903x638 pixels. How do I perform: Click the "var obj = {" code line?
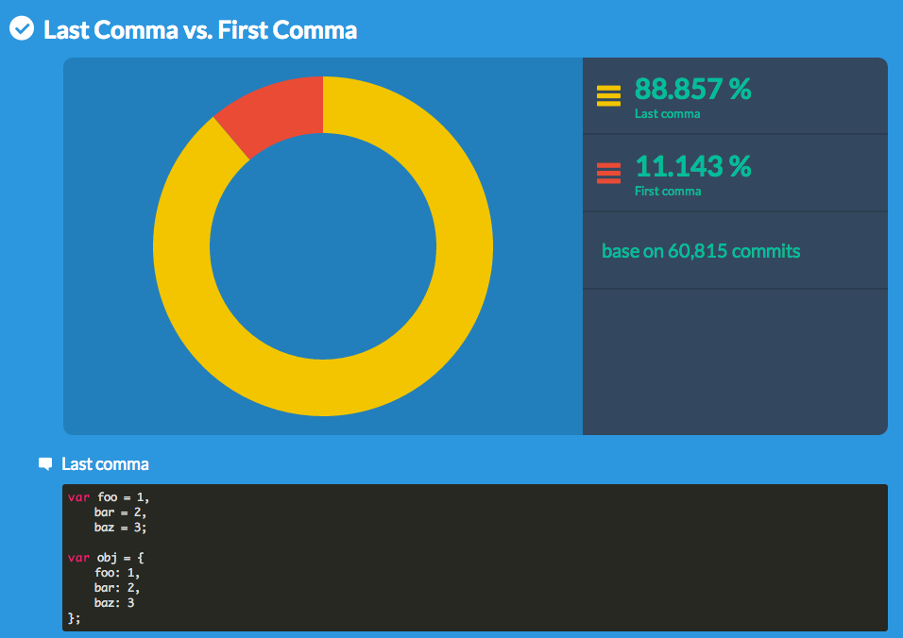(109, 557)
